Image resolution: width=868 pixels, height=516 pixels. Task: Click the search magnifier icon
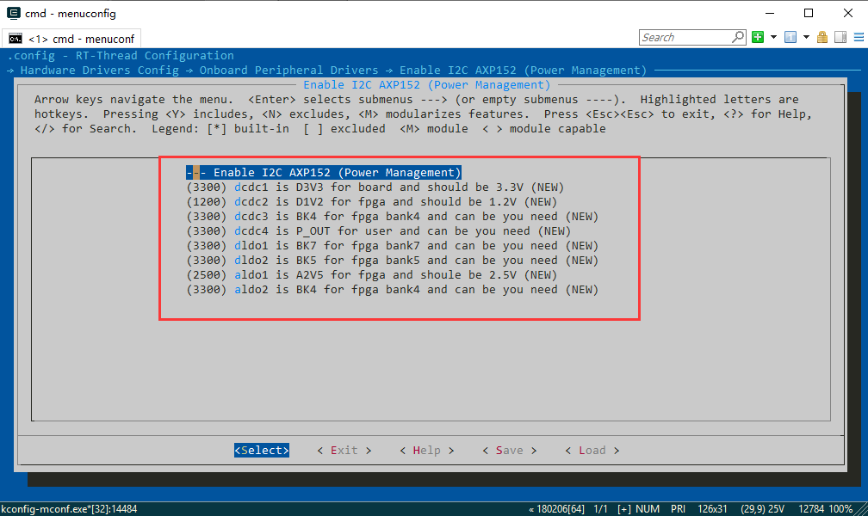coord(738,37)
